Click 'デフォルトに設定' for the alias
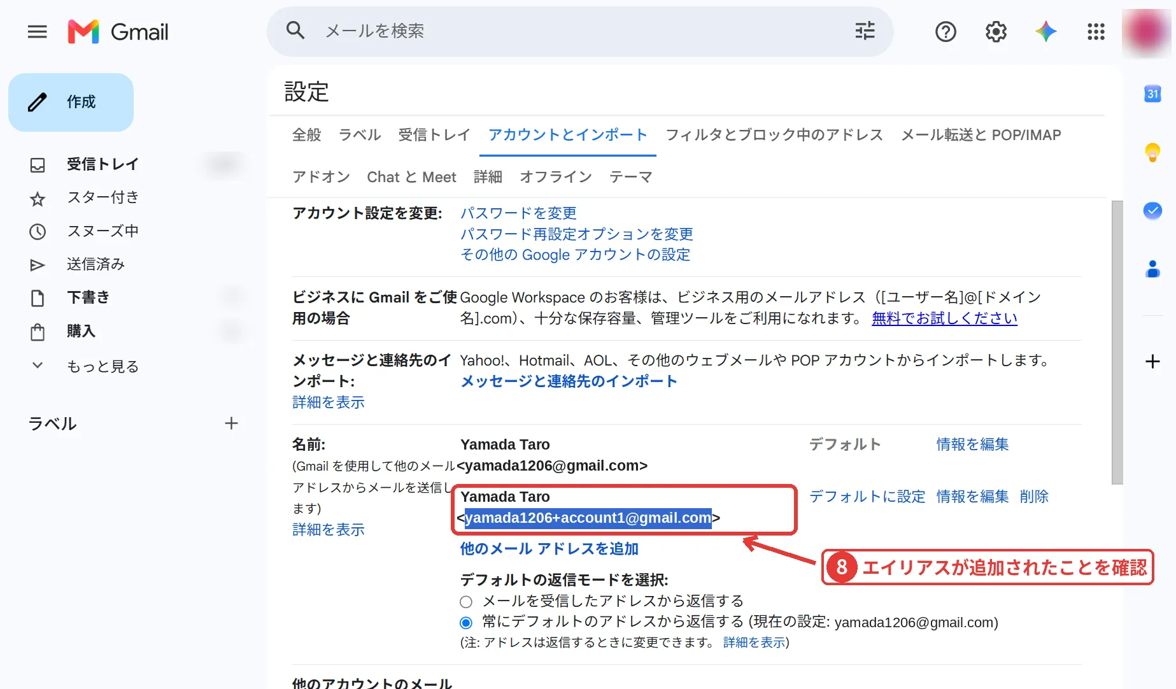 (x=868, y=497)
